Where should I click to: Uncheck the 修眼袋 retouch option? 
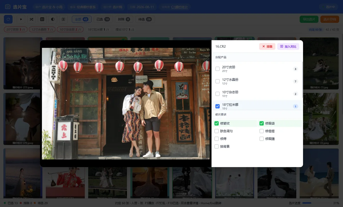(x=262, y=123)
